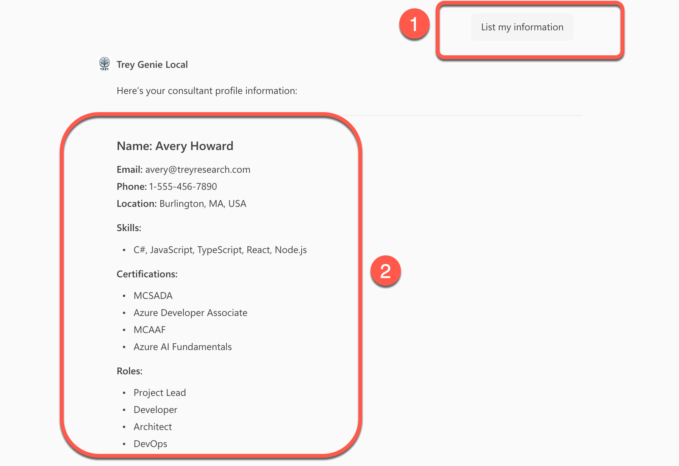Select the bullet next to Azure Developer Associate

point(124,313)
